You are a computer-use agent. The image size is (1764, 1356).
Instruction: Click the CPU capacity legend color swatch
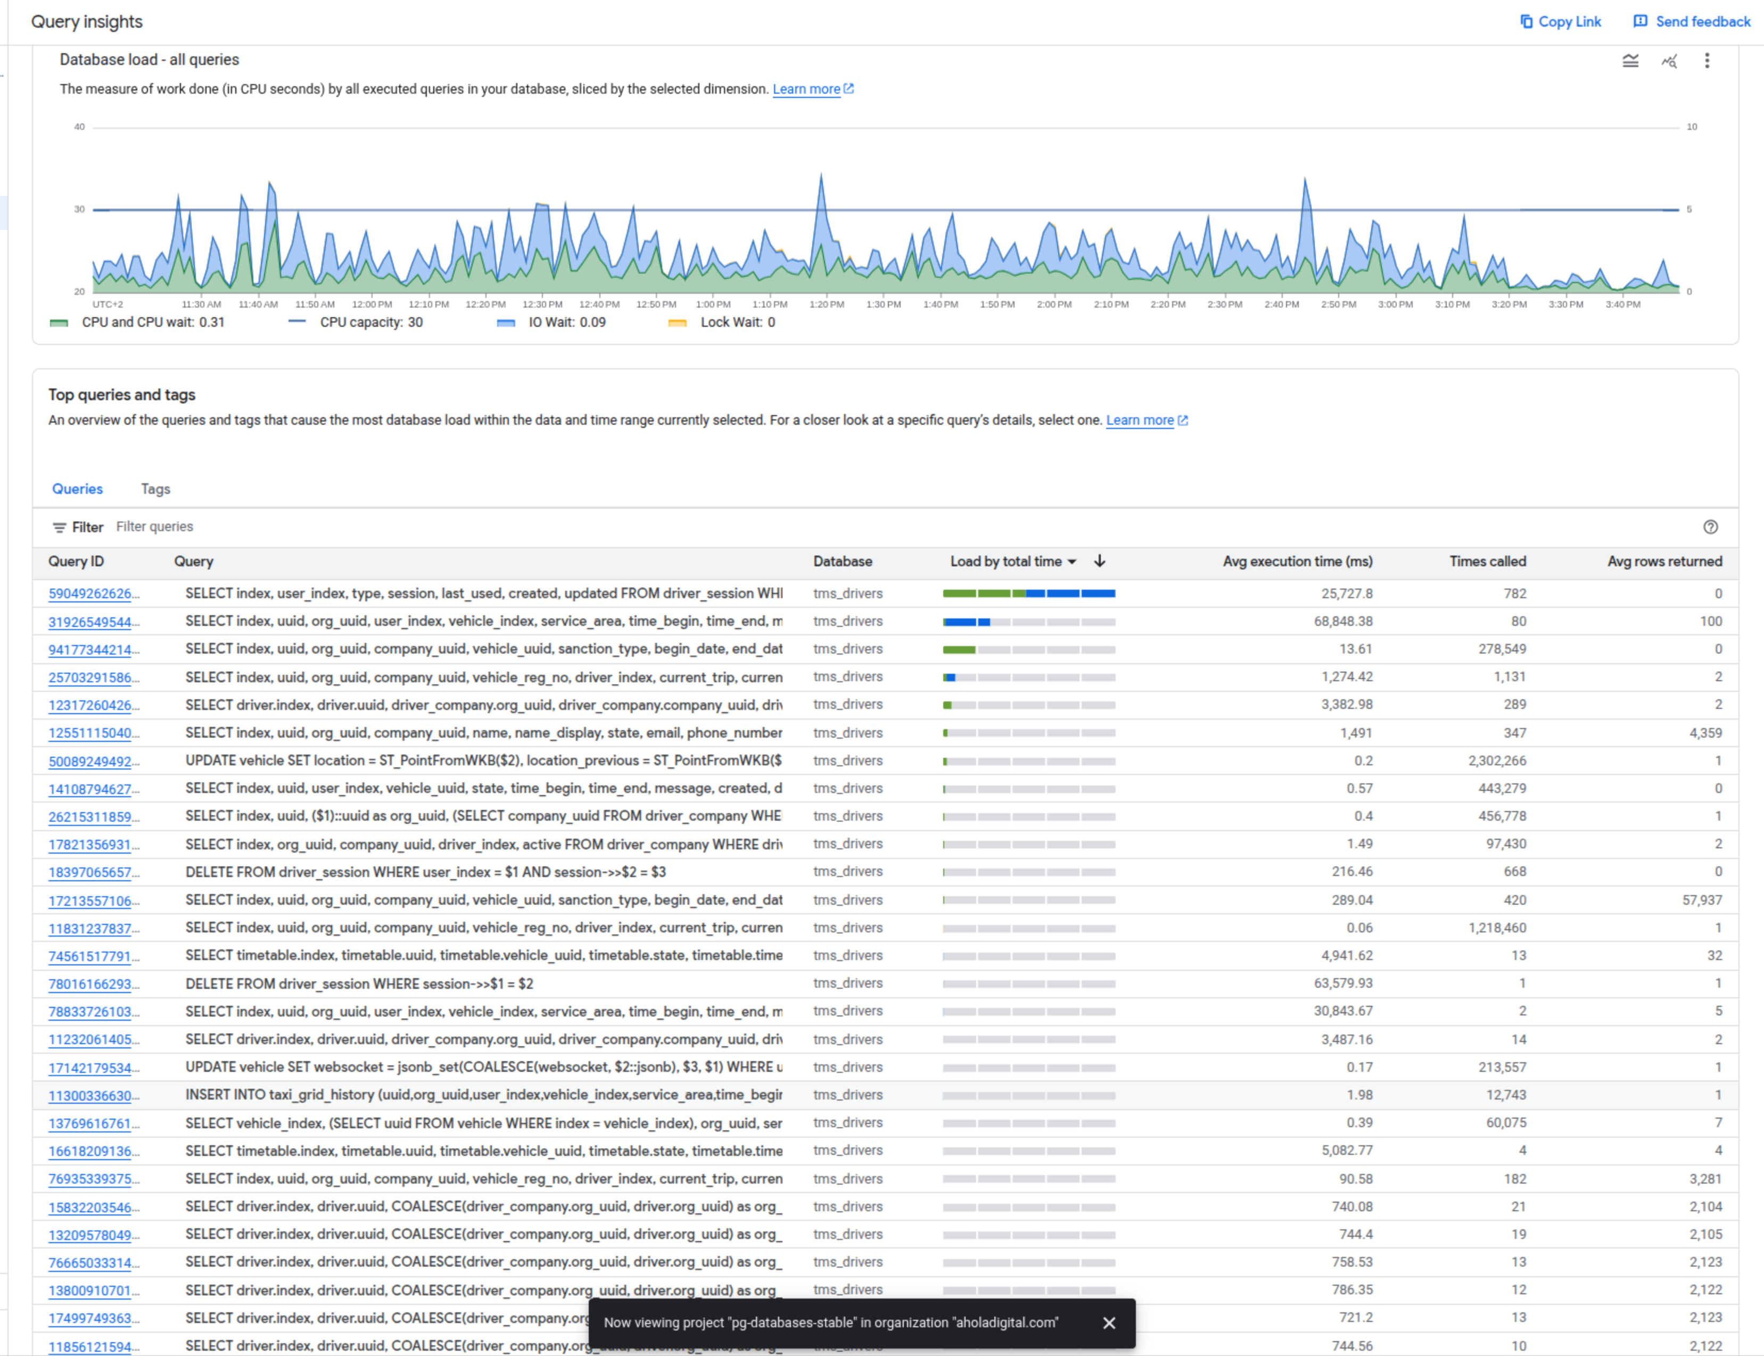pos(297,322)
